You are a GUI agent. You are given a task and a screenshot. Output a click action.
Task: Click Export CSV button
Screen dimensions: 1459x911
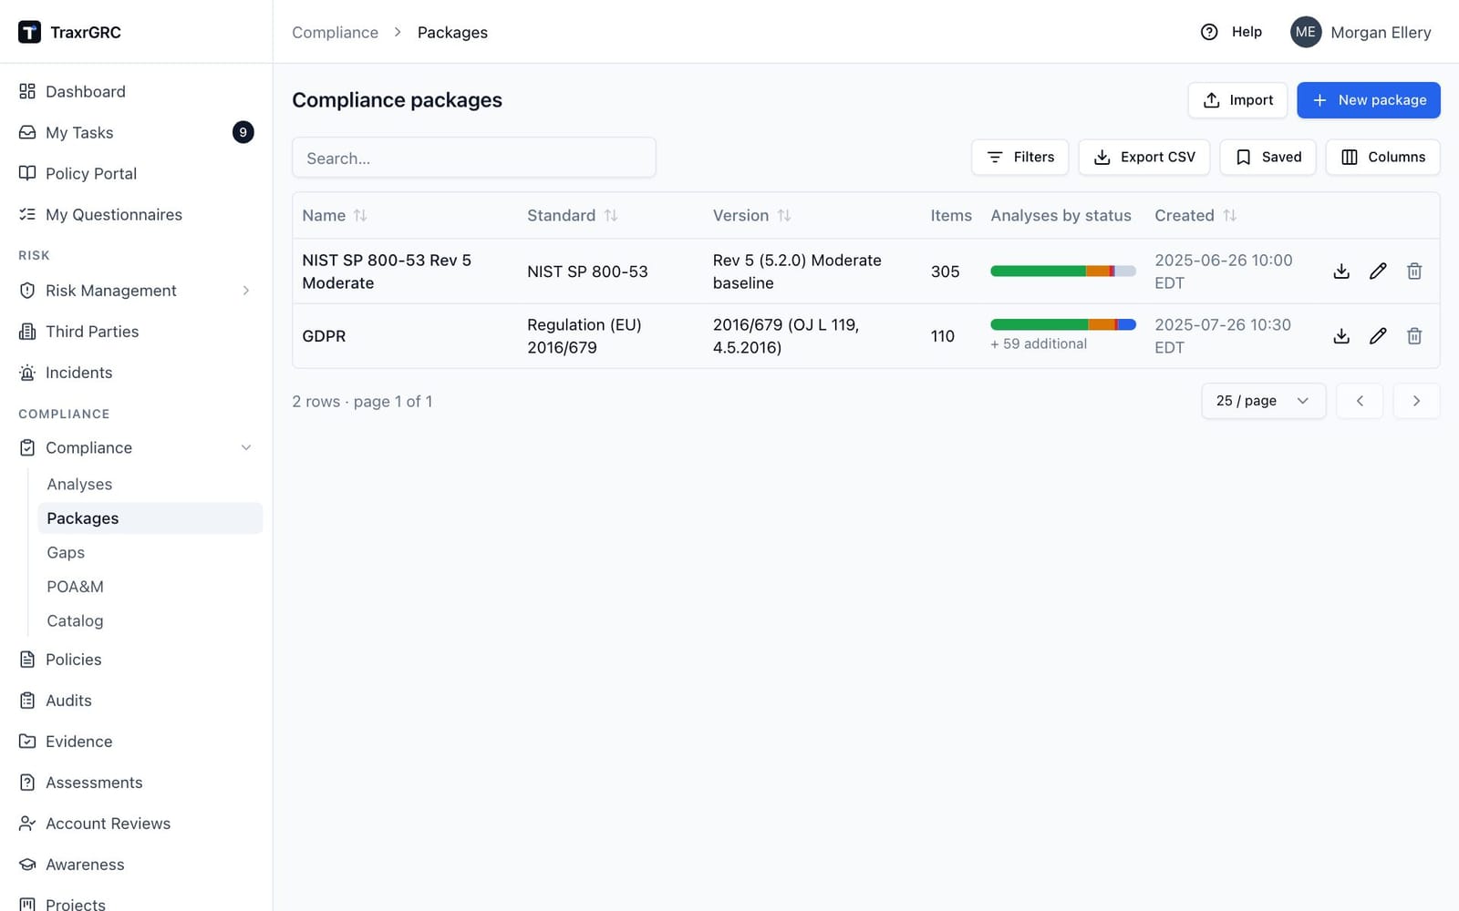pyautogui.click(x=1143, y=157)
